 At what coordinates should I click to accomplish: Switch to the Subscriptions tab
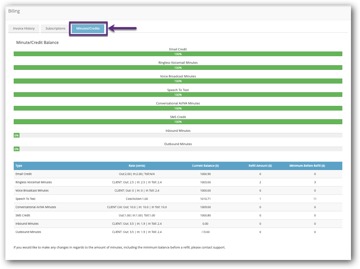(55, 28)
